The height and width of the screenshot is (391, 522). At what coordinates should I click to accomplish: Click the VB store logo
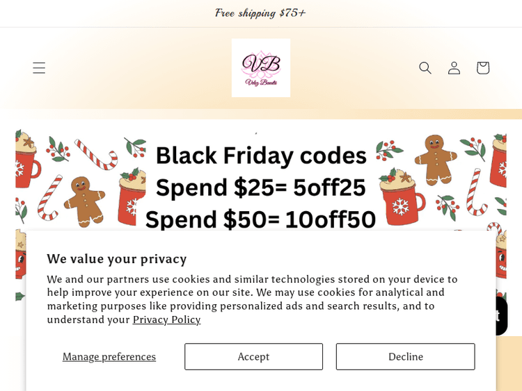click(261, 67)
